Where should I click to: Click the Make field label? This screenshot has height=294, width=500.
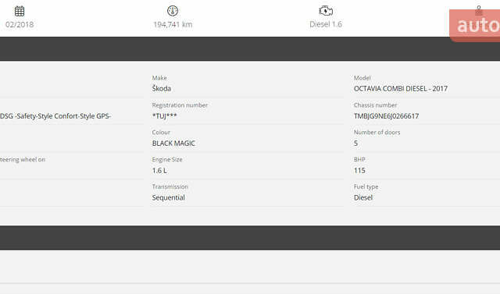pyautogui.click(x=159, y=78)
